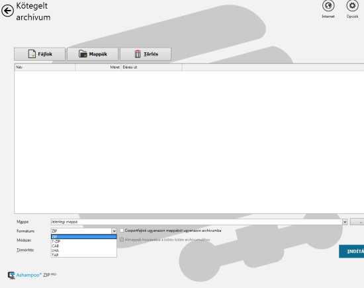Image resolution: width=364 pixels, height=288 pixels.
Task: Select highlighted ZIP entry in list
Action: [x=84, y=236]
